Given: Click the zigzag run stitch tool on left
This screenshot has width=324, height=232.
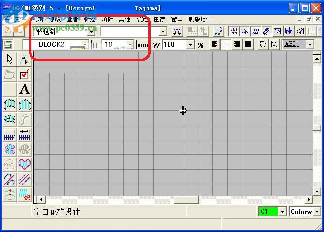Looking at the screenshot, I should point(10,134).
